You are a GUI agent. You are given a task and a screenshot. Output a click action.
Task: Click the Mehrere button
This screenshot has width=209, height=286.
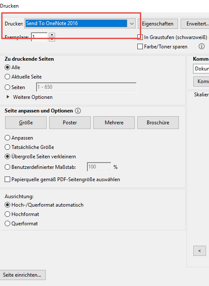(114, 123)
